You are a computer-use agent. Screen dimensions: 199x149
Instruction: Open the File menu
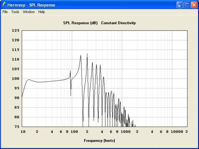5,12
